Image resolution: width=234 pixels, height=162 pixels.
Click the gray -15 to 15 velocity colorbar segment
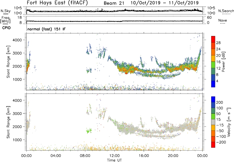213,122
